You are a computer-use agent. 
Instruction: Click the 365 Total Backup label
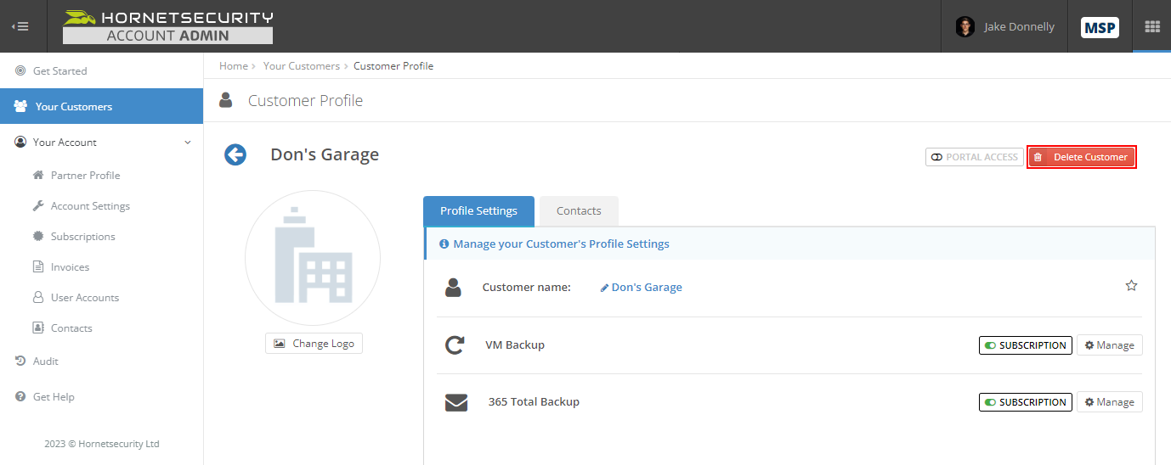534,401
